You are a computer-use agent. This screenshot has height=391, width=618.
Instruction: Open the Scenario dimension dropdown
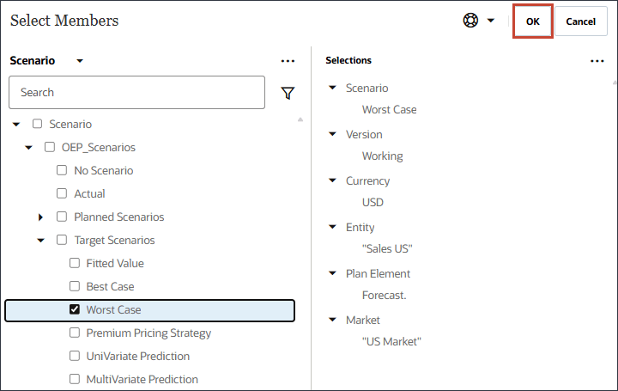click(x=80, y=61)
